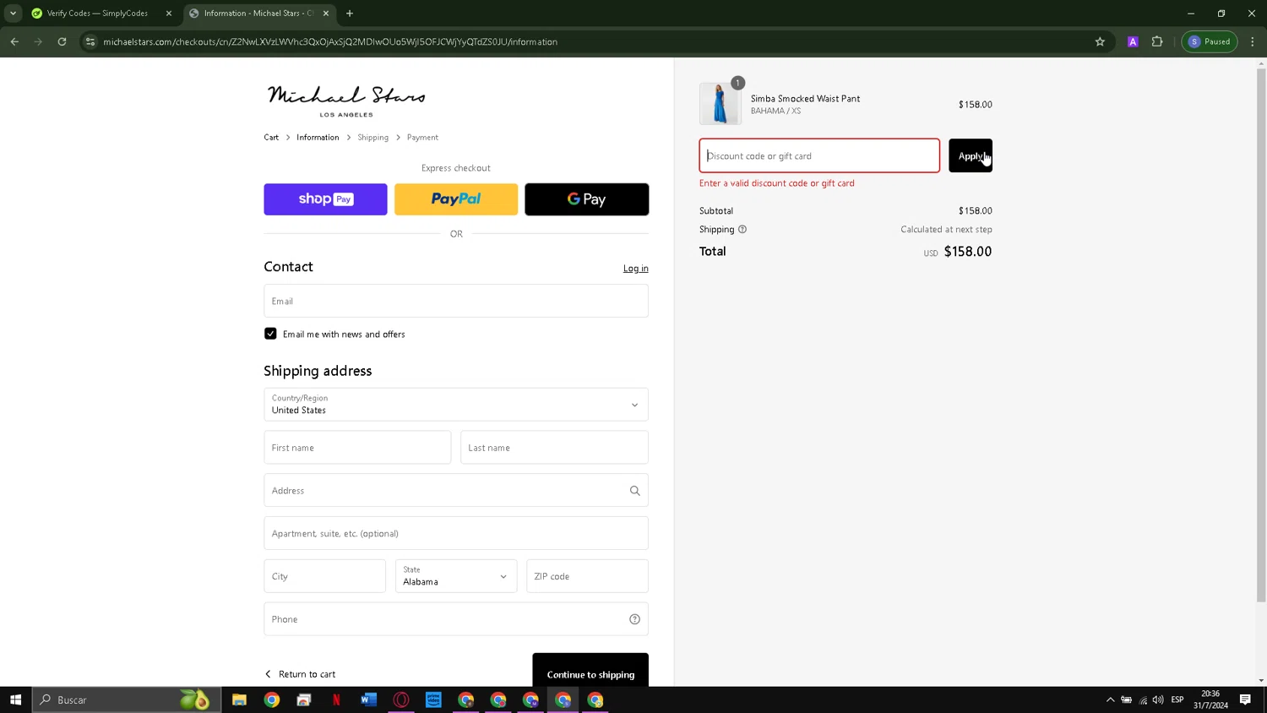Switch to Information - Michael Stars tab

pyautogui.click(x=258, y=14)
